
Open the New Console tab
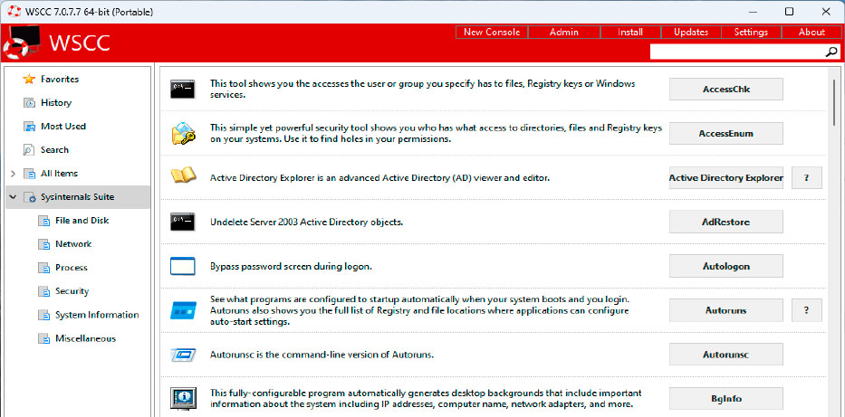point(492,32)
